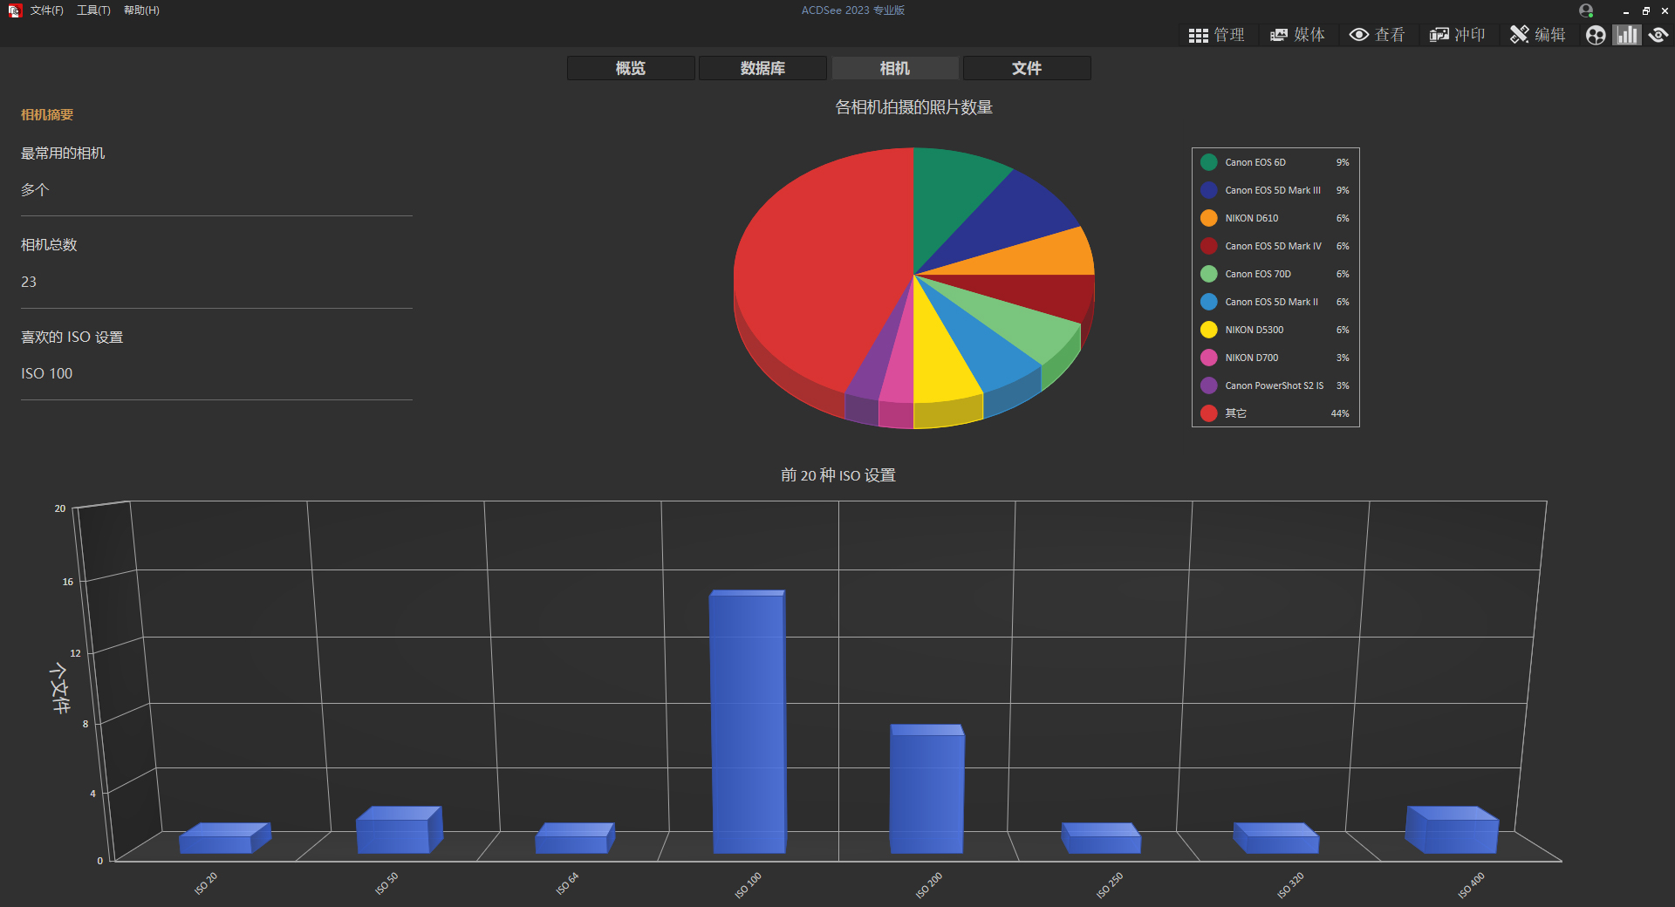This screenshot has width=1675, height=907.
Task: Click the ISO 64 bar
Action: [x=575, y=838]
